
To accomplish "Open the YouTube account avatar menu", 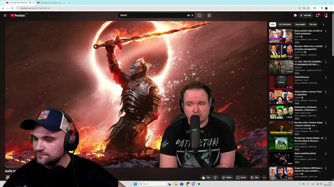I will point(326,15).
